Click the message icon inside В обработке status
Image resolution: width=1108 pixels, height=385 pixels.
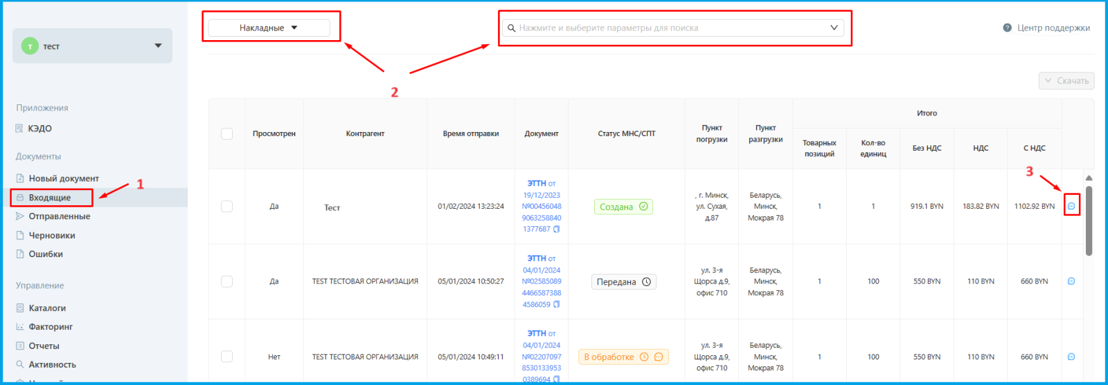point(659,357)
